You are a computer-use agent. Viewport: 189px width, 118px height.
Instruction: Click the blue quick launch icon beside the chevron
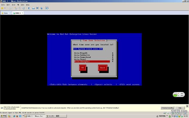[x=20, y=116]
